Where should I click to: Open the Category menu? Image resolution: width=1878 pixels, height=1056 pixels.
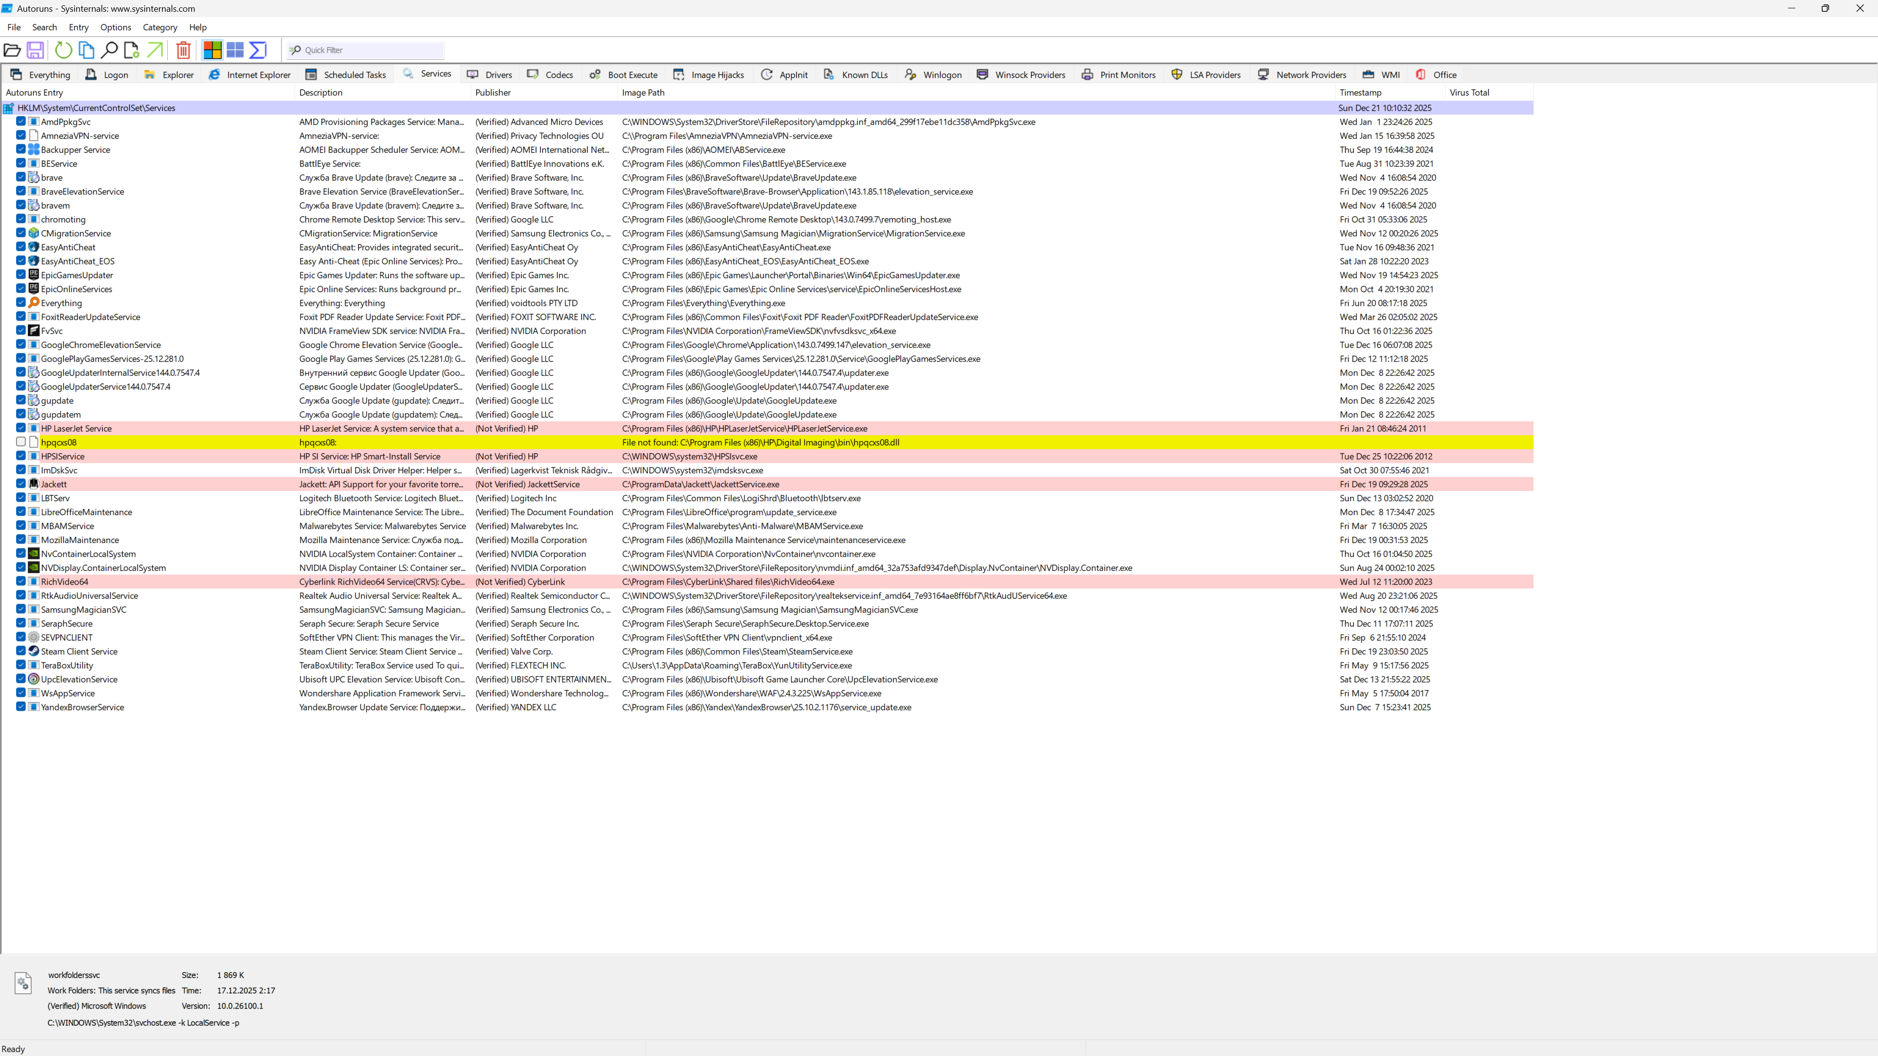tap(159, 27)
